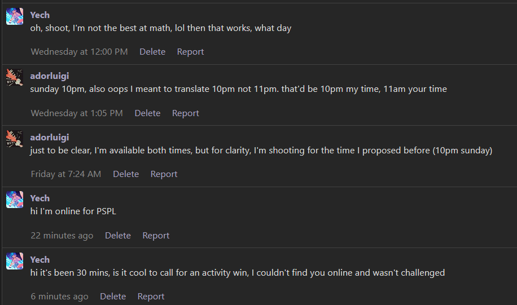This screenshot has width=517, height=305.
Task: Click Yech's avatar on the Wednesday 12:00 PM message
Action: click(x=15, y=16)
